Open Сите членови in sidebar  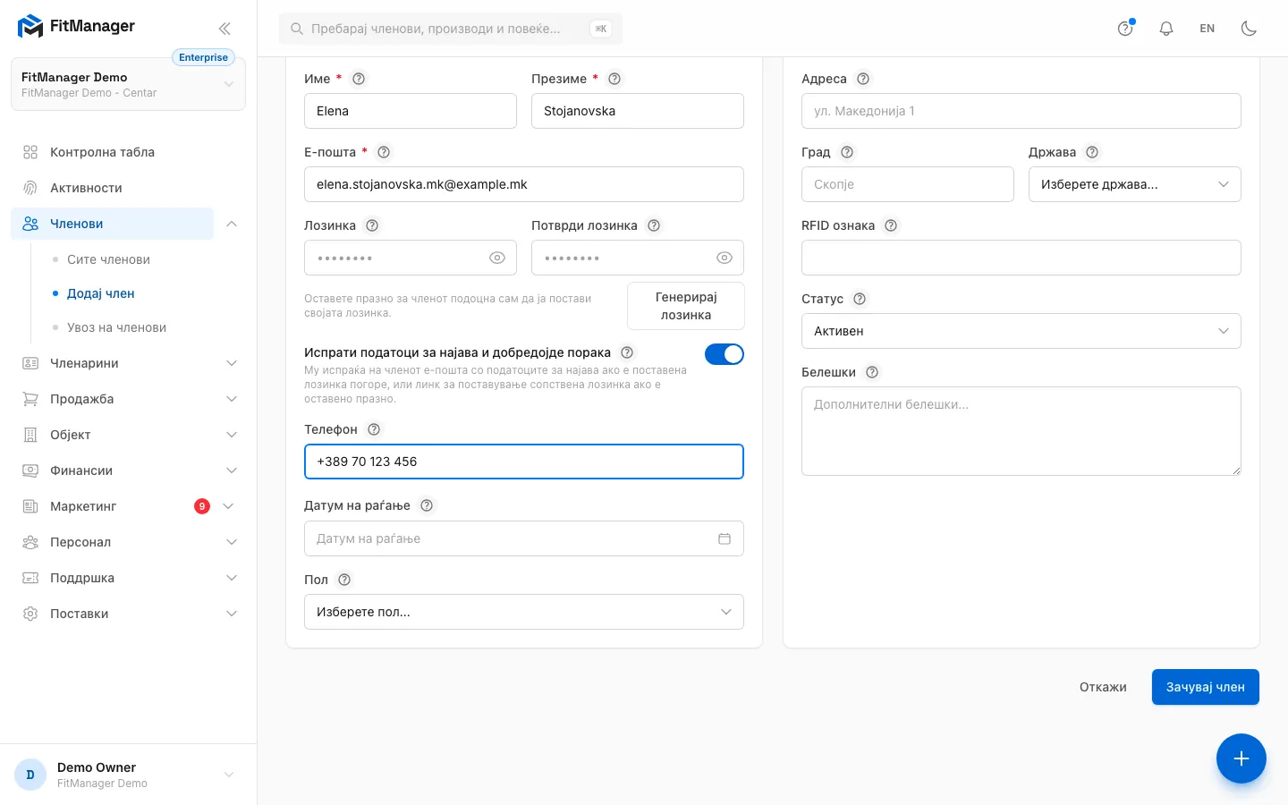(108, 259)
